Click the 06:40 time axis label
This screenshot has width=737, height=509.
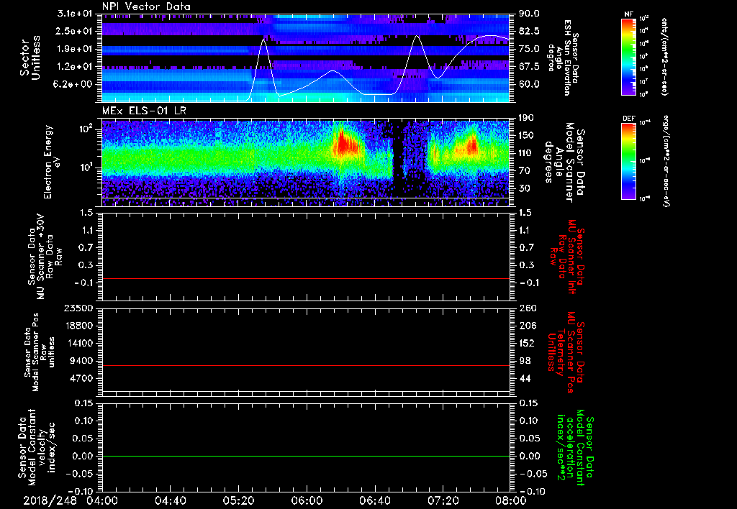pos(375,500)
